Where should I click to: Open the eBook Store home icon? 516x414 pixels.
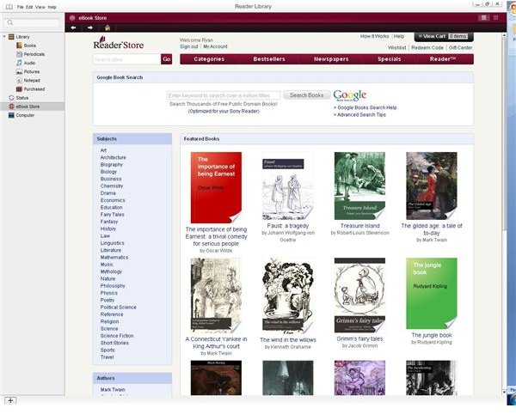pyautogui.click(x=107, y=27)
